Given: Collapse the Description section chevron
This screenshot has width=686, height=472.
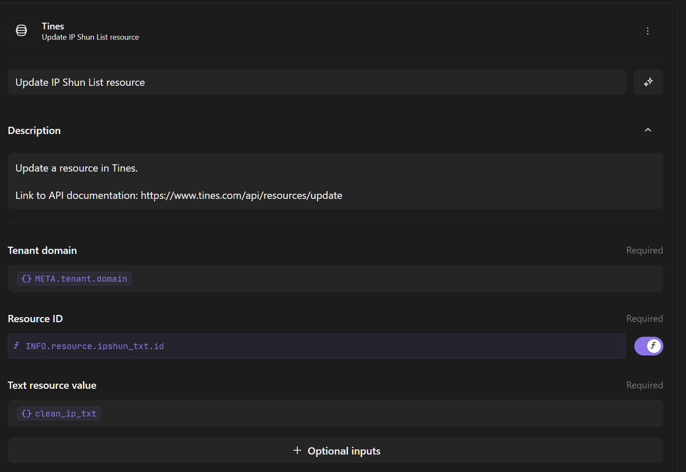Looking at the screenshot, I should 648,130.
